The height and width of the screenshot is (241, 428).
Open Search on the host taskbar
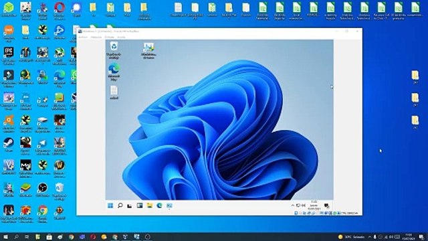click(16, 237)
